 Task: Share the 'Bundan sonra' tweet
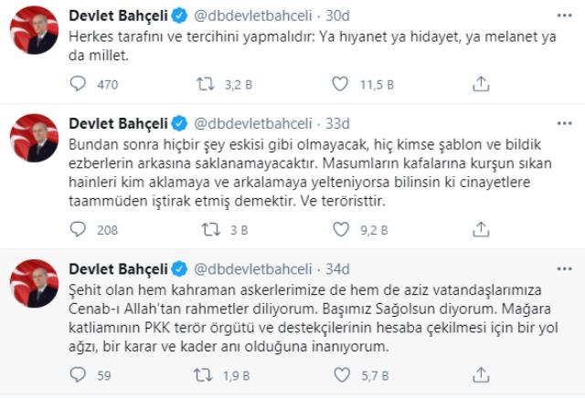[x=481, y=230]
